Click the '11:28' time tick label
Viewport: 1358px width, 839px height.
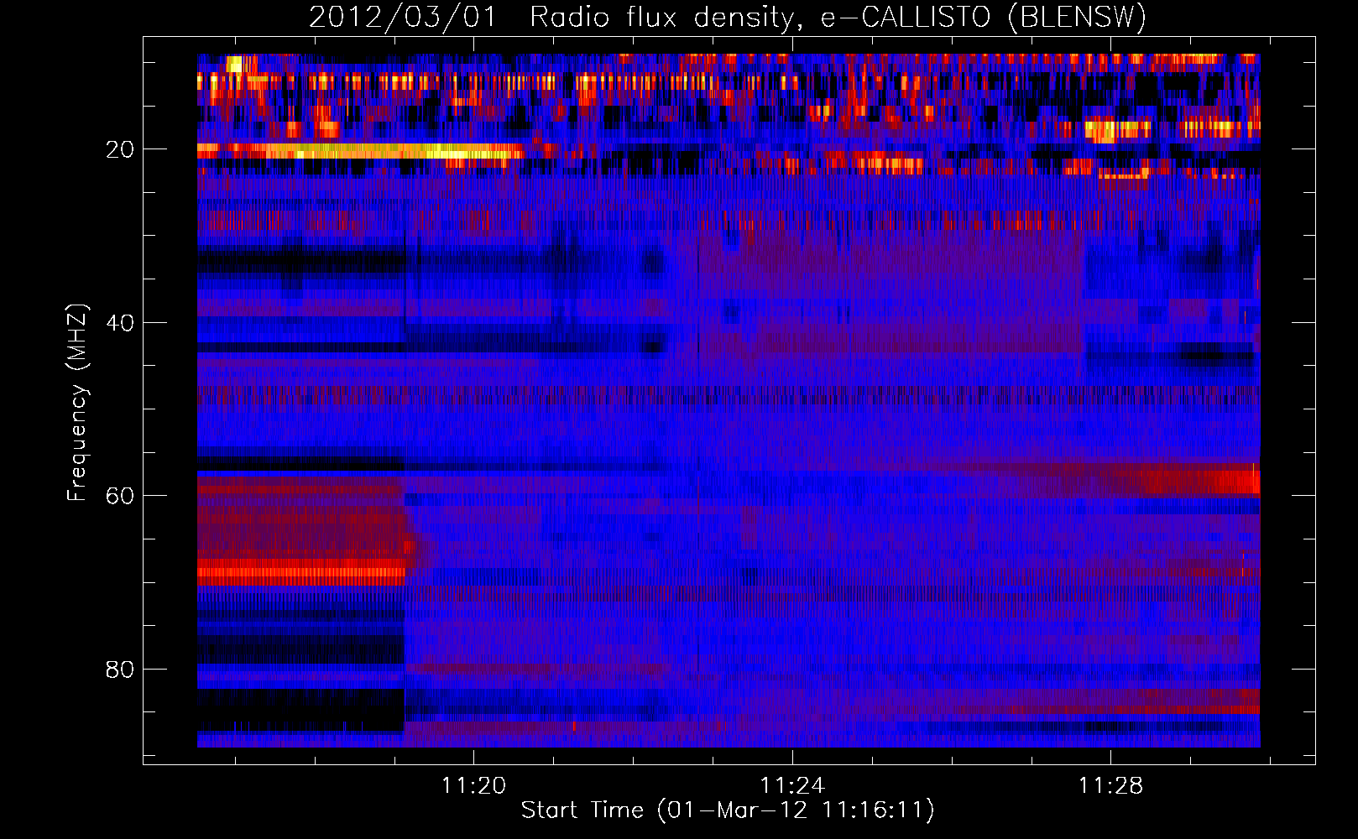pyautogui.click(x=1110, y=785)
